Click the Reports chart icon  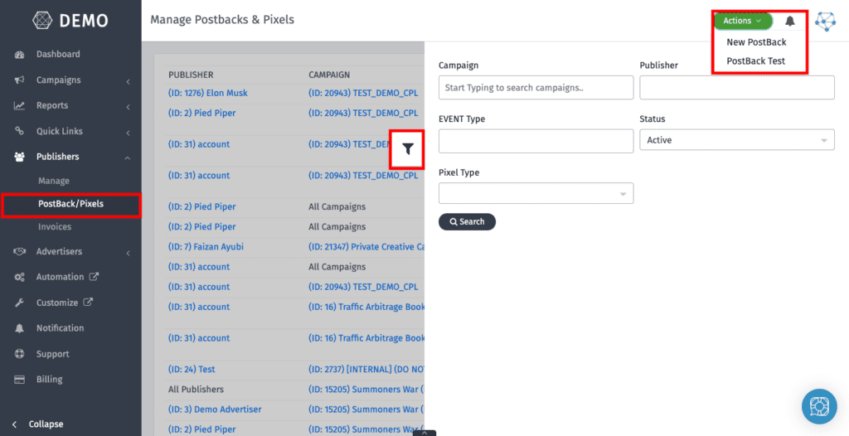[x=19, y=106]
